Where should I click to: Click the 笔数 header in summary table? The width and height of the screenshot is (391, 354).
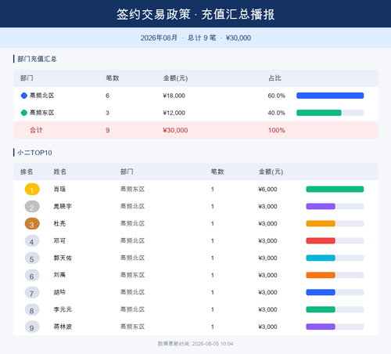click(x=113, y=78)
